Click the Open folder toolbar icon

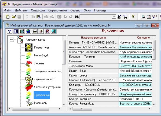(14, 17)
